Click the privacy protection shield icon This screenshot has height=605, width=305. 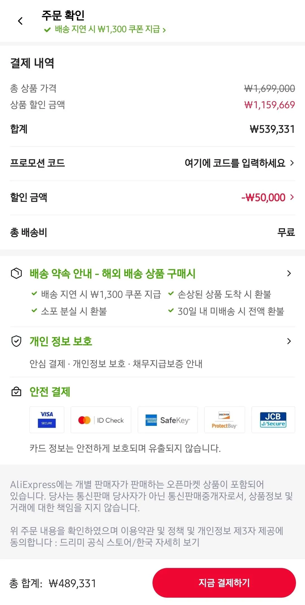click(x=16, y=341)
